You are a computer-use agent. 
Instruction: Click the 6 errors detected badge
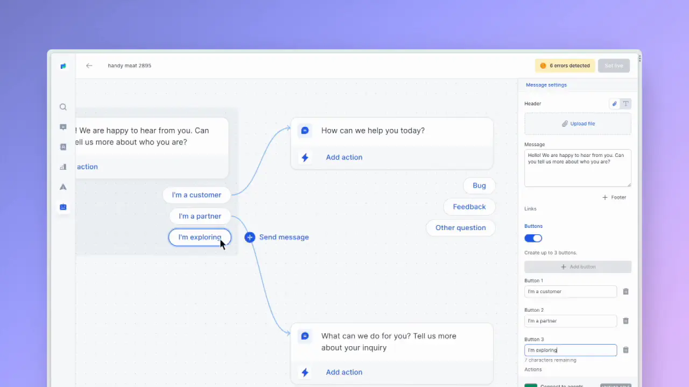pos(565,66)
